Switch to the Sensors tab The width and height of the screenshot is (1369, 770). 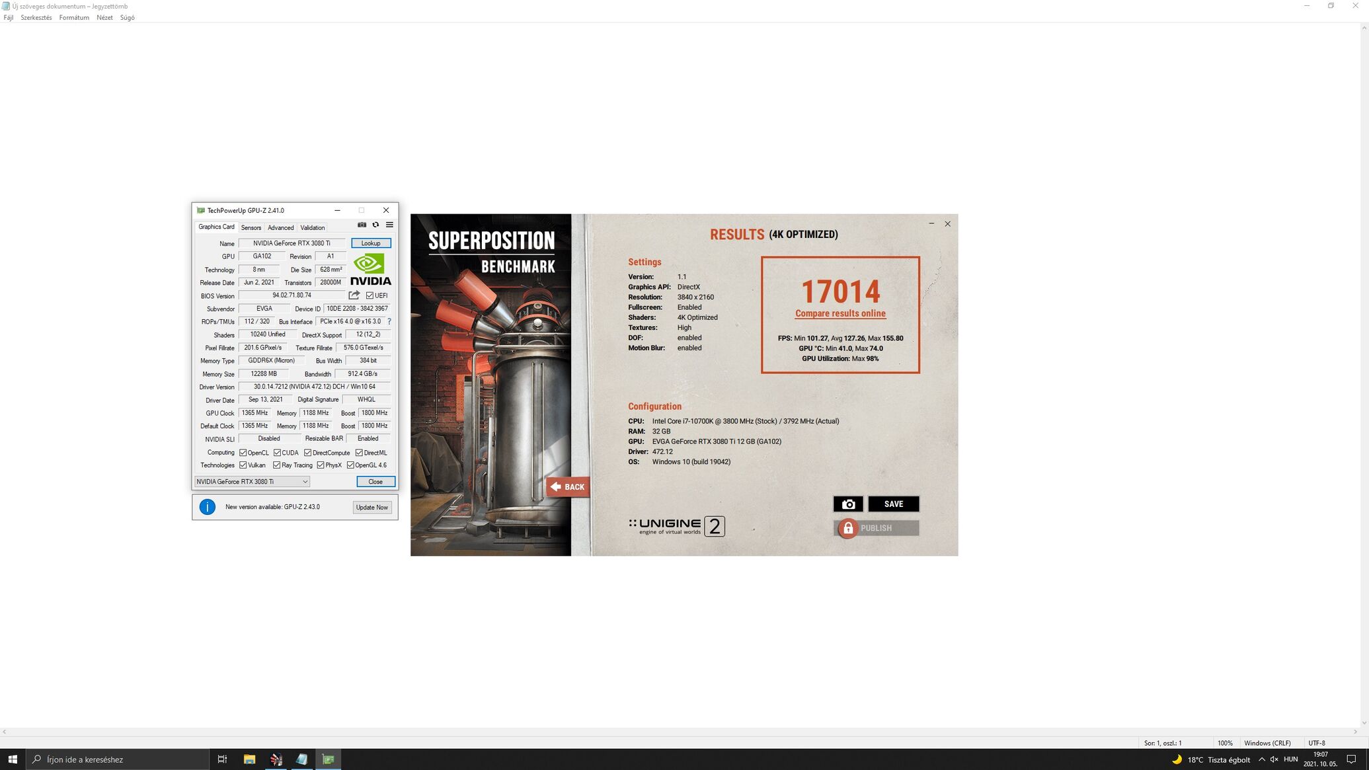click(x=251, y=227)
